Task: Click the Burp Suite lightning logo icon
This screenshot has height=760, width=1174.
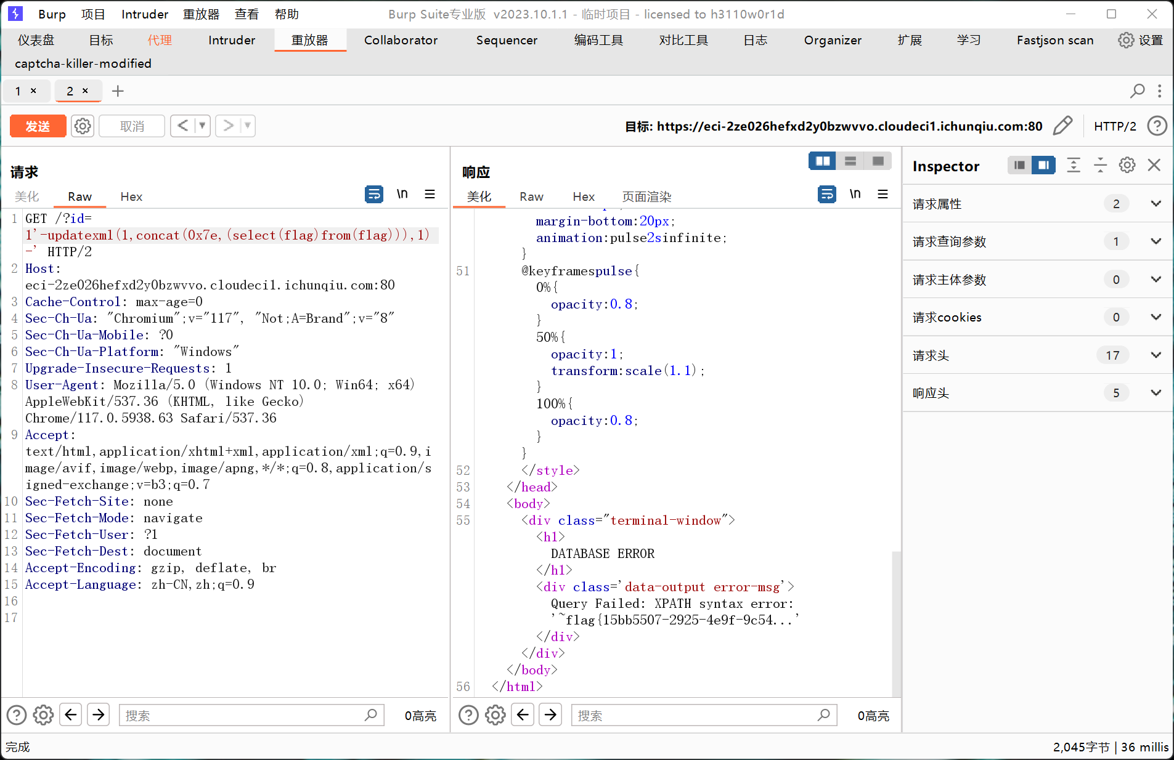Action: click(x=15, y=14)
